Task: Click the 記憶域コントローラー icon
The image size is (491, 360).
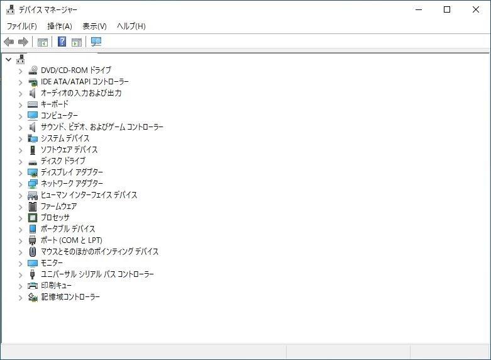Action: point(33,297)
